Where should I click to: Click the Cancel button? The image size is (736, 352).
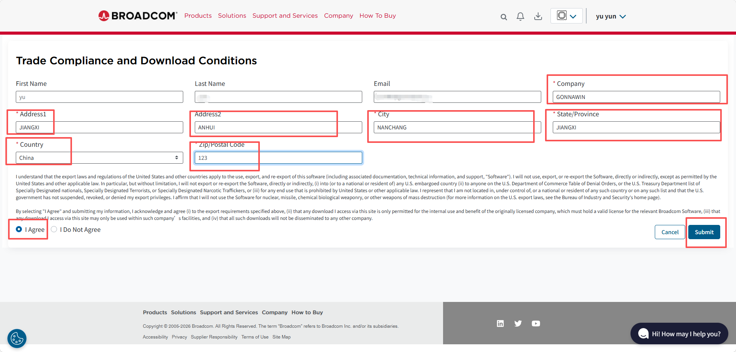pyautogui.click(x=670, y=232)
